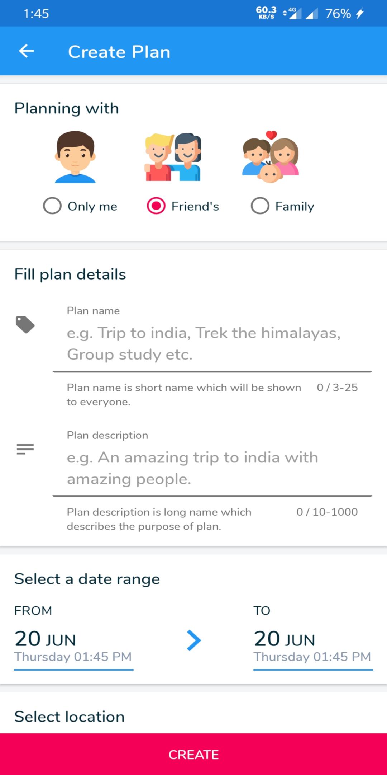Focus the Plan description input field
The image size is (387, 775).
pos(211,468)
